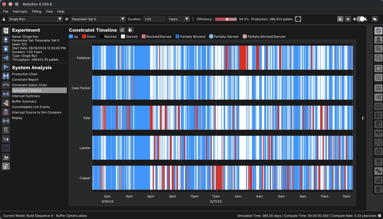Toggle the Blocked/Starved legend series
Viewport: 383px width, 219px height.
tap(156, 37)
